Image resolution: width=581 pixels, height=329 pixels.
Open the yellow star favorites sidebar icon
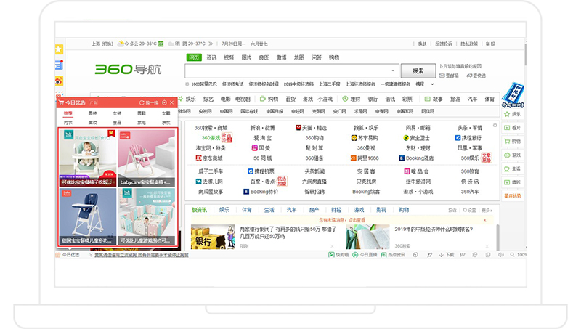(59, 49)
